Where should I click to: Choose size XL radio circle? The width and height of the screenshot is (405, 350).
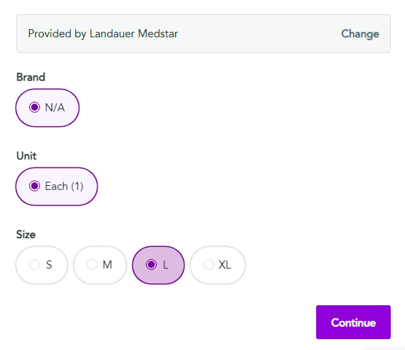(x=209, y=265)
